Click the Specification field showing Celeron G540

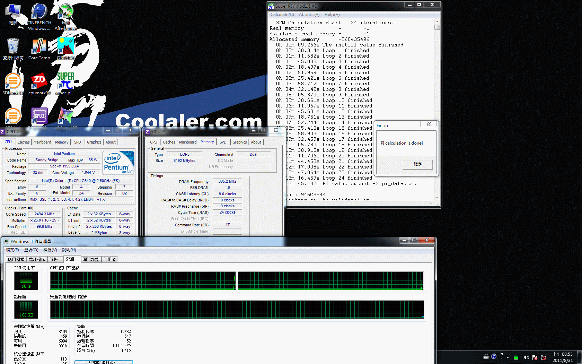pyautogui.click(x=81, y=181)
